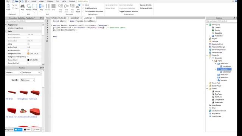This screenshot has height=136, width=242.
Task: Select Workspace in the Explorer
Action: coord(216,25)
